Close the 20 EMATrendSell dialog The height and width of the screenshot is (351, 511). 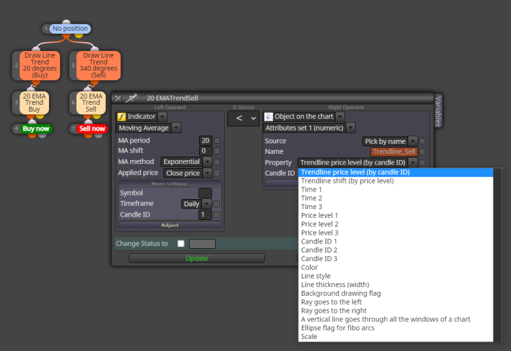[118, 98]
